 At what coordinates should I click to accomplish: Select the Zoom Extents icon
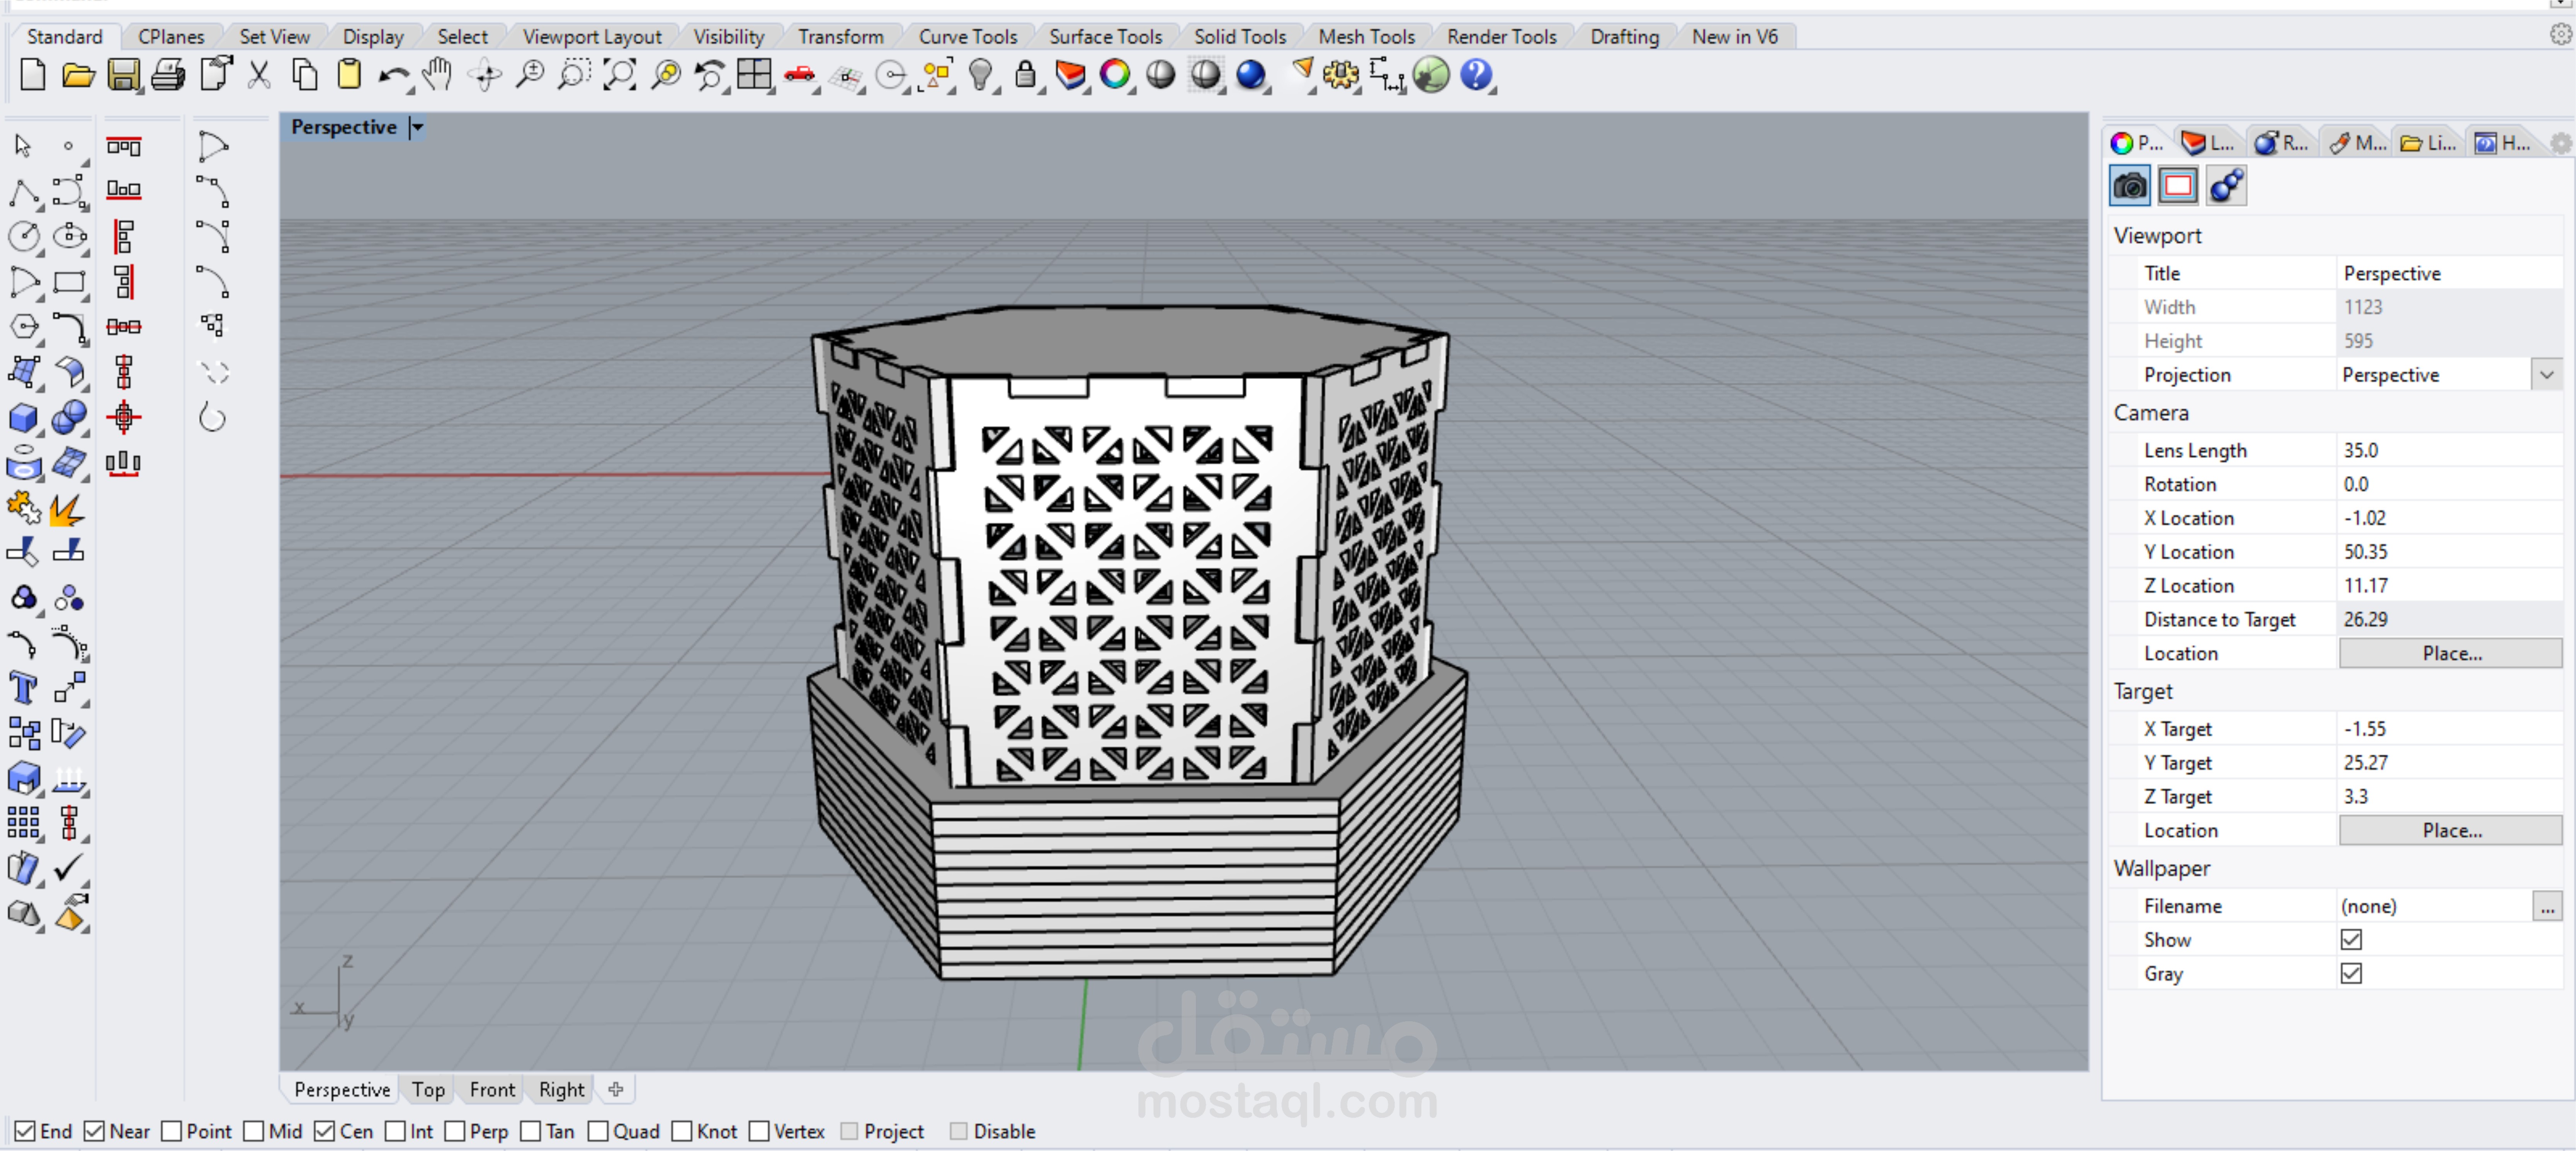pyautogui.click(x=620, y=75)
